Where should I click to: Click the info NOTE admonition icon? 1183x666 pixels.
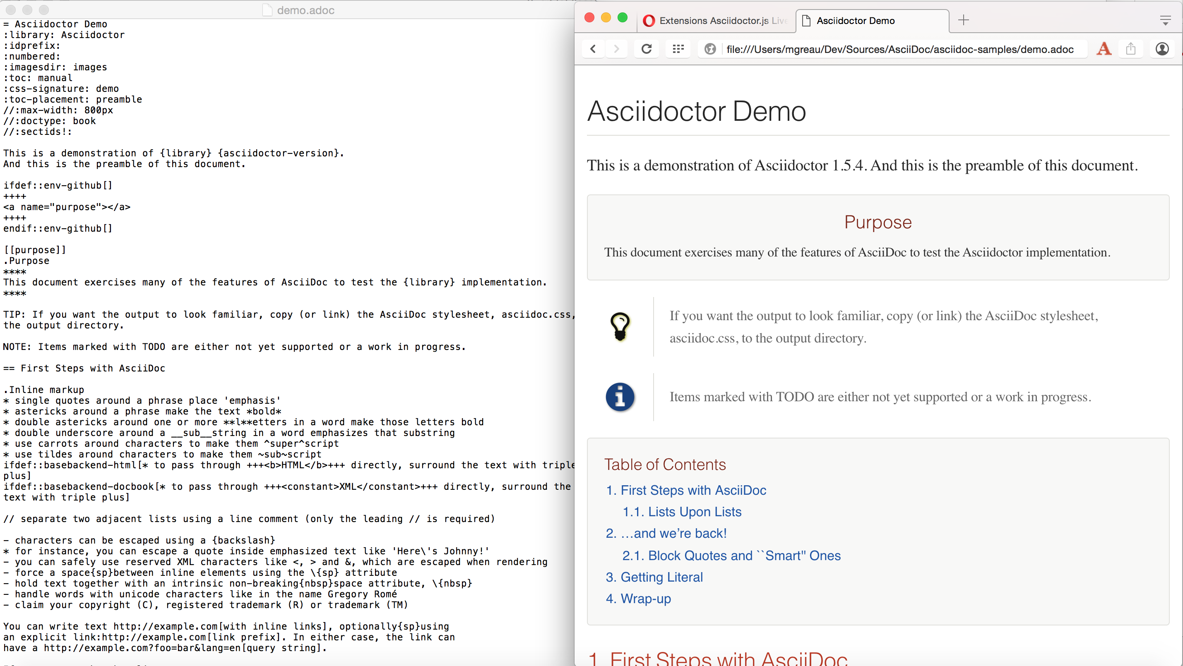coord(619,397)
